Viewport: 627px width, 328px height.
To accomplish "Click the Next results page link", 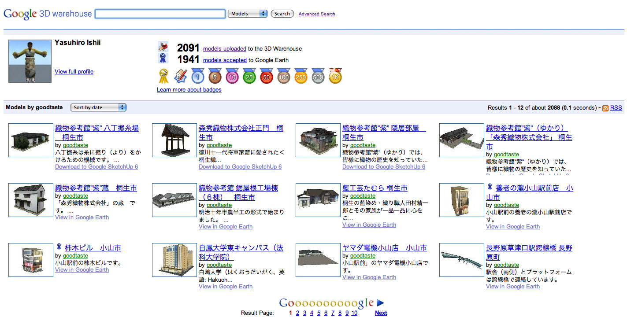I will click(381, 313).
